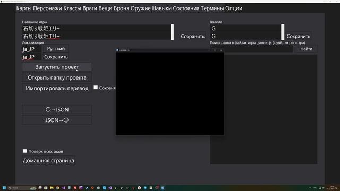Focus the editable lower game title field
The height and width of the screenshot is (191, 340).
tap(96, 36)
